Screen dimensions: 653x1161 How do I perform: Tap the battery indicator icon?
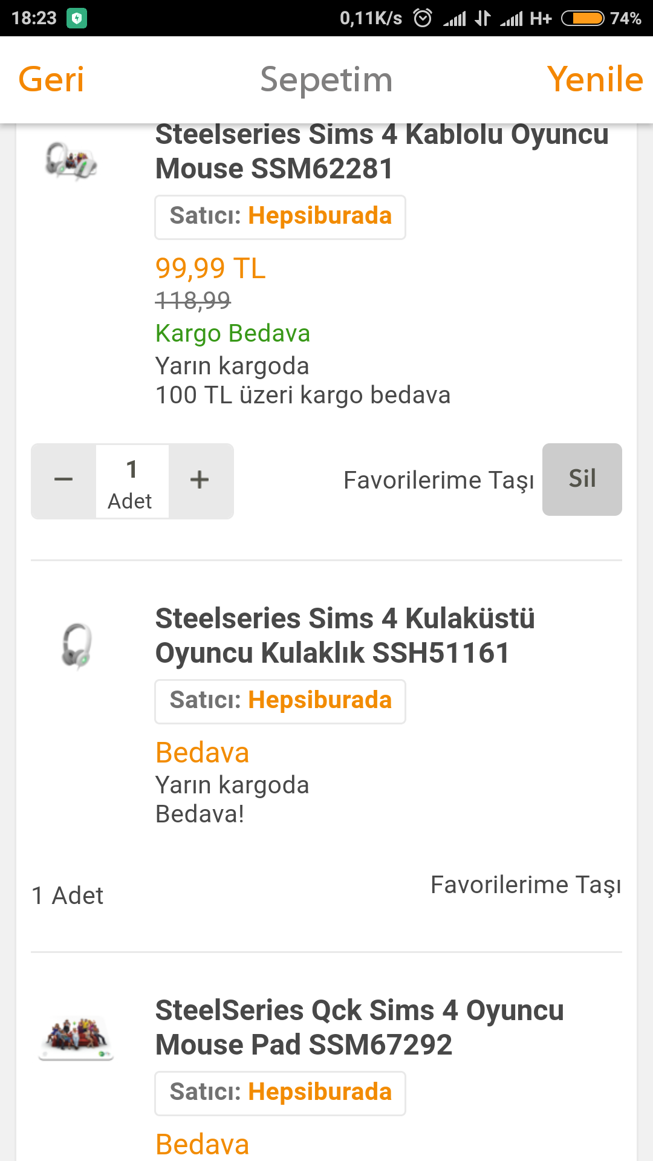coord(582,18)
